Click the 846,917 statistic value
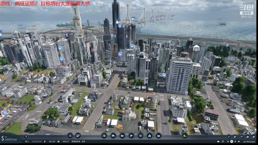Screen dimensions: 258x145 pos(66,141)
